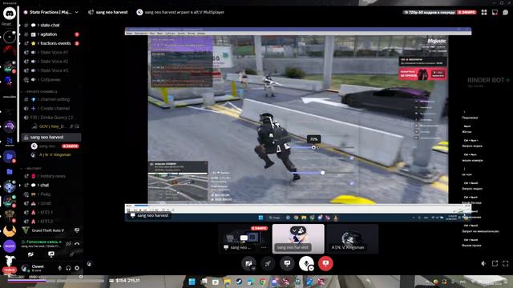Open the purple round server icon

[10, 246]
